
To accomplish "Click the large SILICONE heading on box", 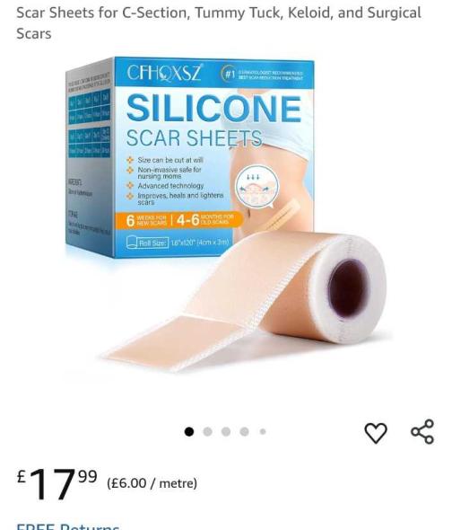I will click(x=213, y=108).
